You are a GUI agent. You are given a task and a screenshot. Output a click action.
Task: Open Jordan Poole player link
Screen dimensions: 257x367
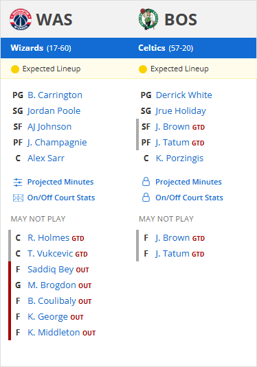[54, 110]
